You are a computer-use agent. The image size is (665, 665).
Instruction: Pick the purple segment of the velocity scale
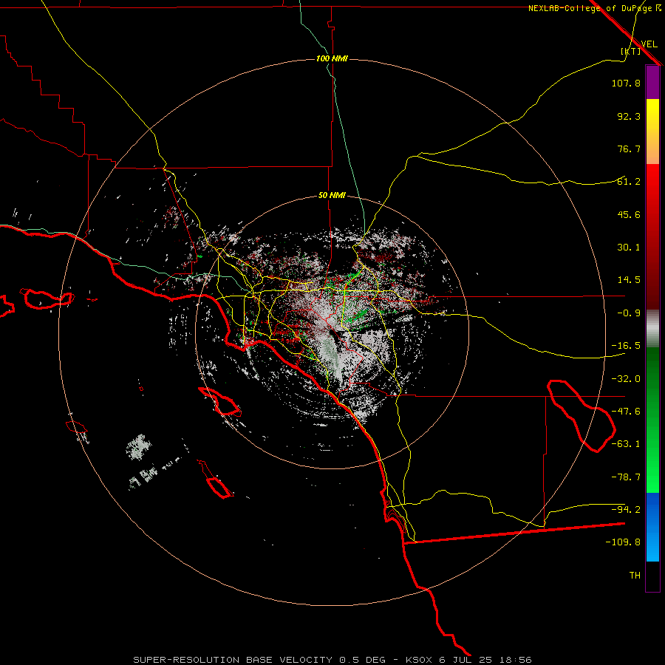point(652,82)
